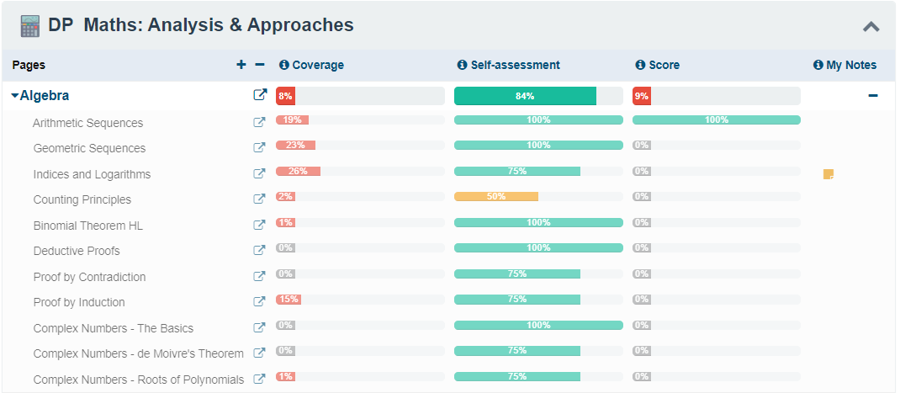Open the Counting Principles page
900x393 pixels.
[x=82, y=199]
